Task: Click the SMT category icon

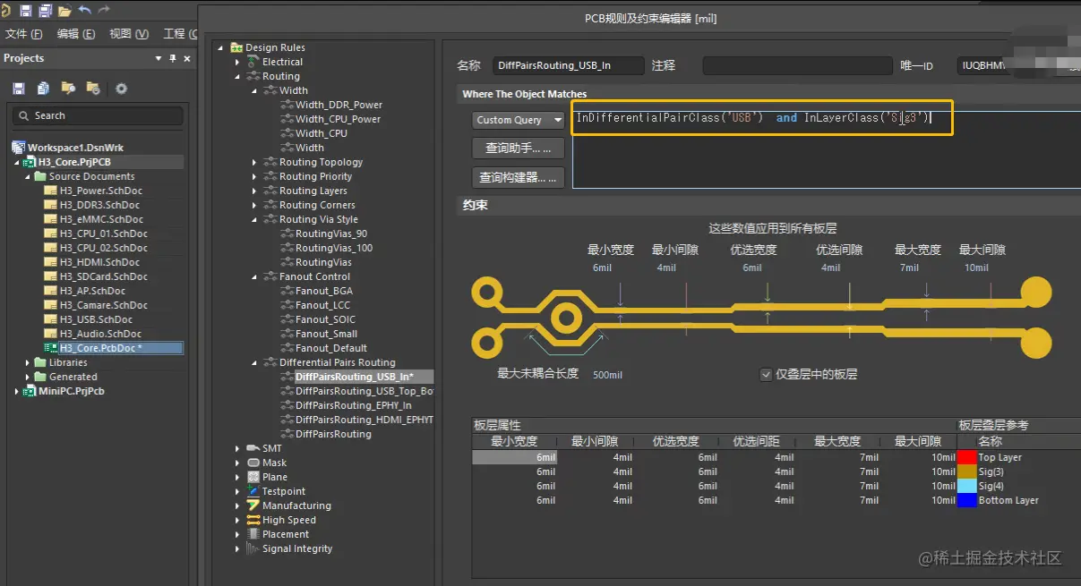Action: tap(253, 448)
